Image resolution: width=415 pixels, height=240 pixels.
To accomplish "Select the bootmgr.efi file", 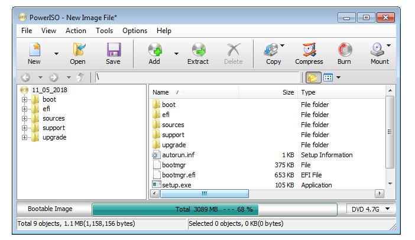I will (179, 175).
